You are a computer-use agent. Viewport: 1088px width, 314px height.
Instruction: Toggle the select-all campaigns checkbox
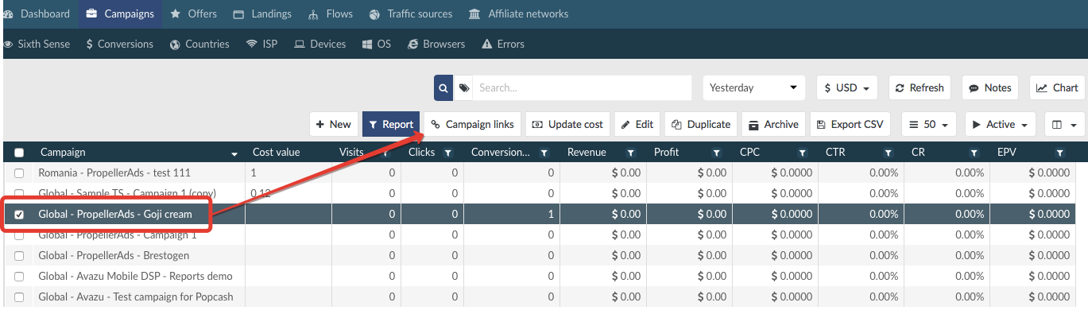(19, 153)
